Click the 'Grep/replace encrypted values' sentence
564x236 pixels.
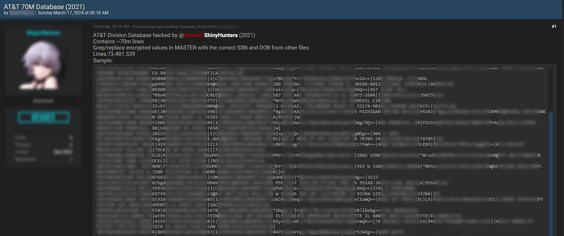click(201, 48)
